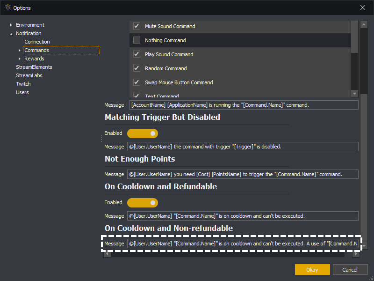Click the command list scrollbar thumb
The height and width of the screenshot is (281, 374).
[354, 37]
